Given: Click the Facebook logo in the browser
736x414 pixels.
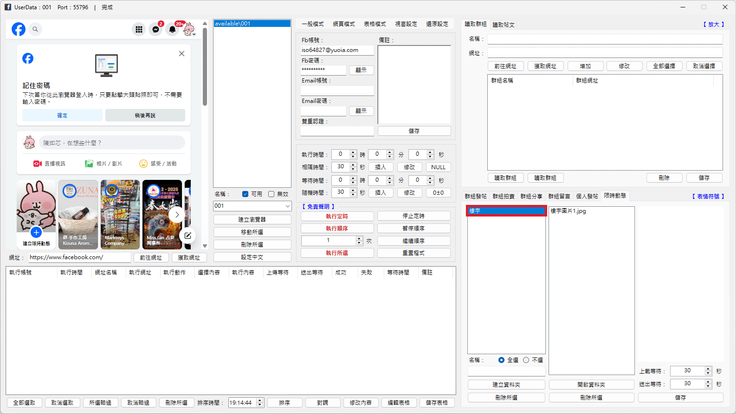Looking at the screenshot, I should pos(19,29).
